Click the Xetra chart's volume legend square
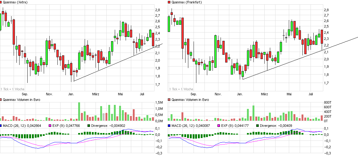Image resolution: width=358 pixels, height=168 pixels. [x=1, y=100]
